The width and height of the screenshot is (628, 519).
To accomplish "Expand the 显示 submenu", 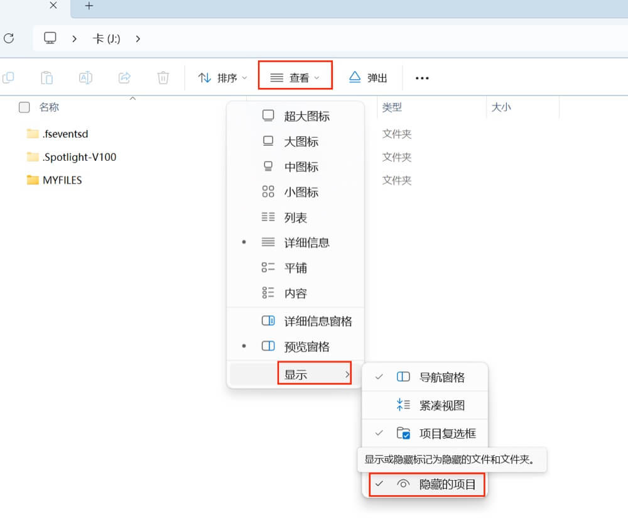I will [313, 373].
